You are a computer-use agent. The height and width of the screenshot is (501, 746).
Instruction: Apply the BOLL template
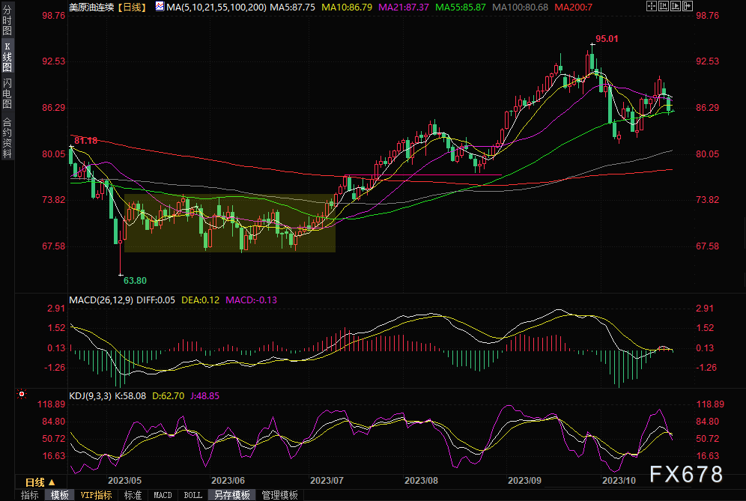click(192, 495)
